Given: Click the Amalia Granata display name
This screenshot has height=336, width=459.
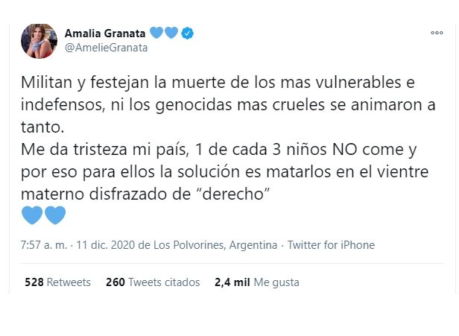Looking at the screenshot, I should tap(106, 33).
